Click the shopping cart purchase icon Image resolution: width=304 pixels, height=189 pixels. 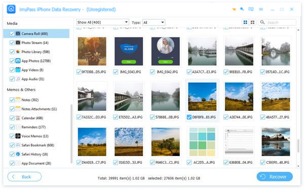tap(234, 9)
